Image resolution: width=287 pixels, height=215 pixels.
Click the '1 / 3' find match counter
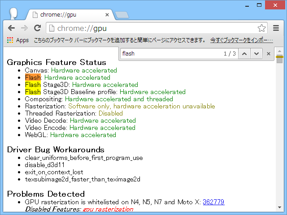(x=230, y=54)
